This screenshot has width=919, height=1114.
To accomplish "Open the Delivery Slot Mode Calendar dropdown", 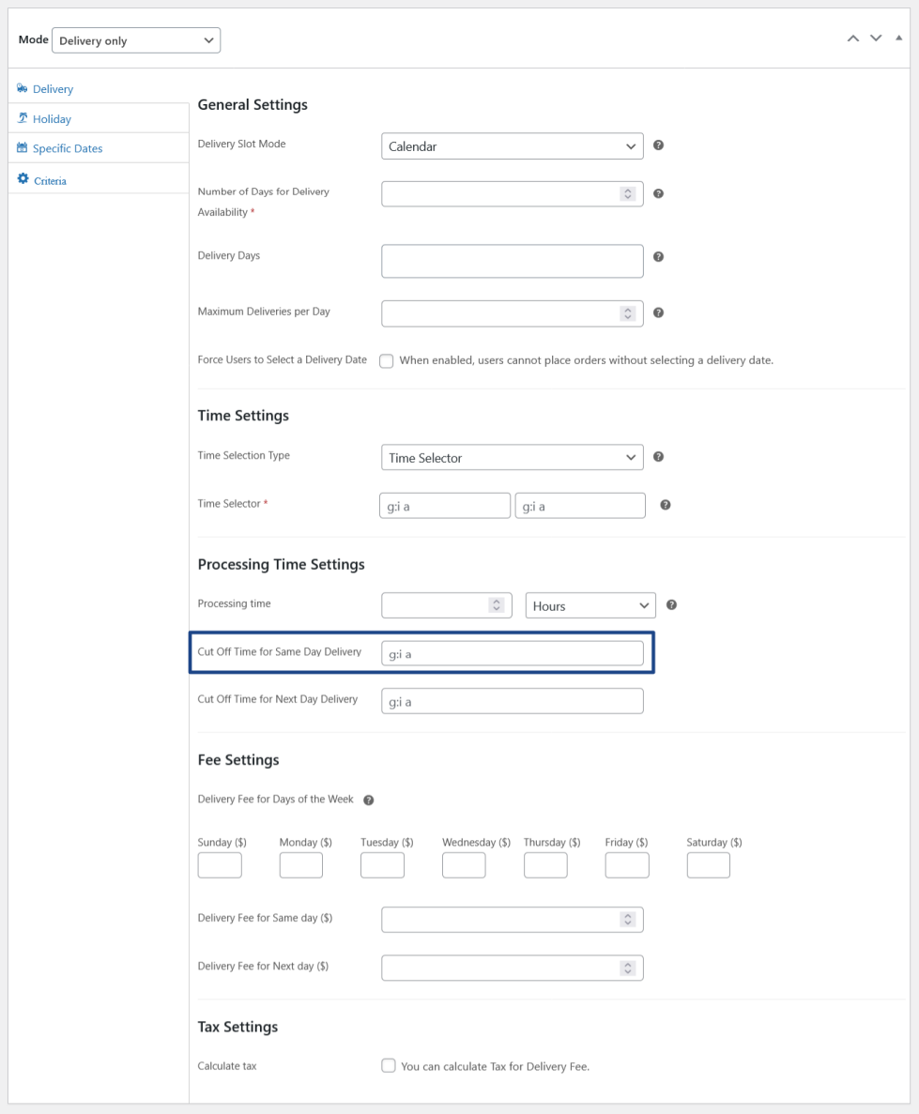I will [512, 146].
